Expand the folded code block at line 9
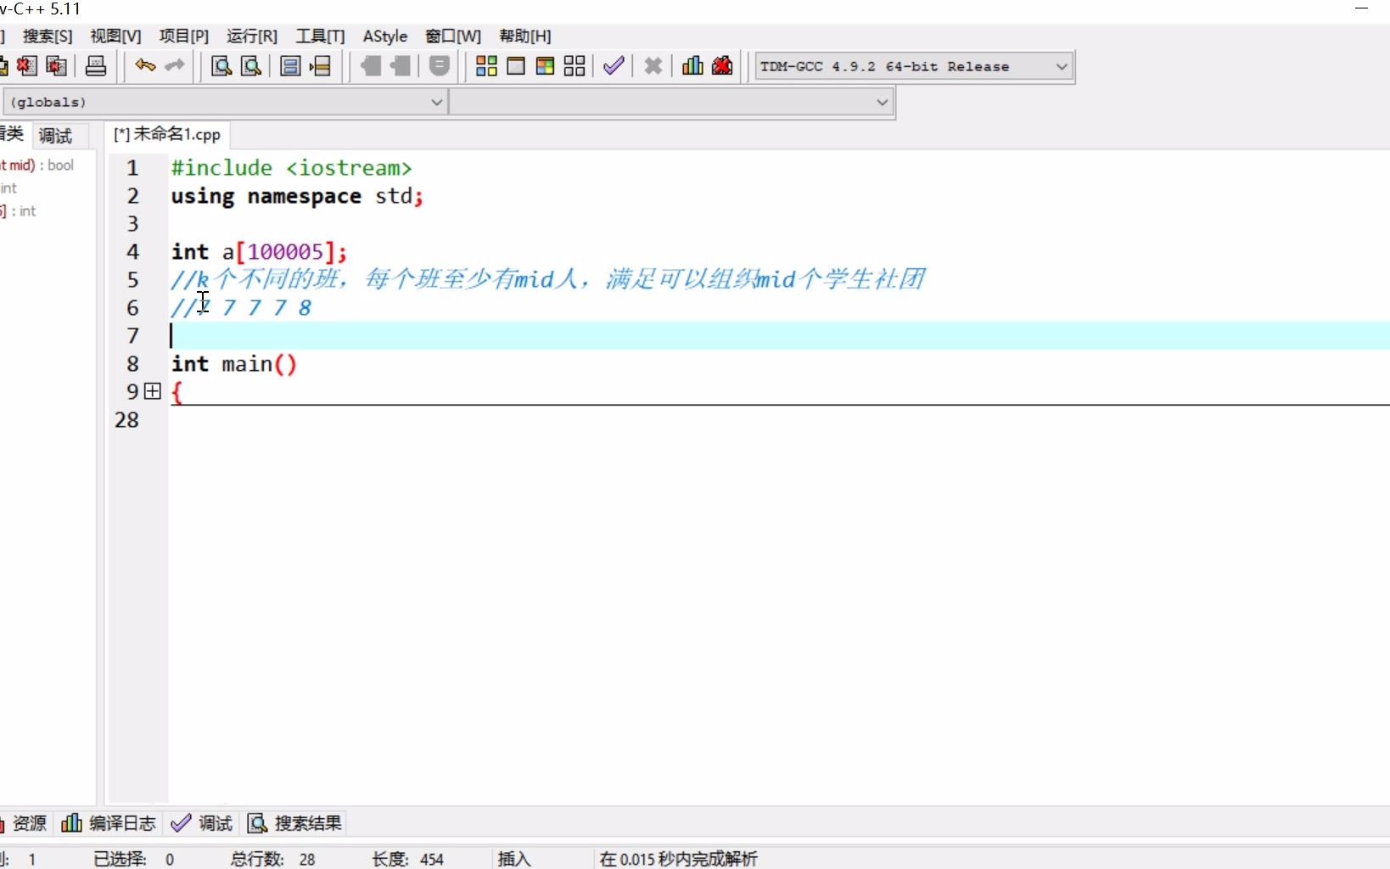 click(153, 391)
